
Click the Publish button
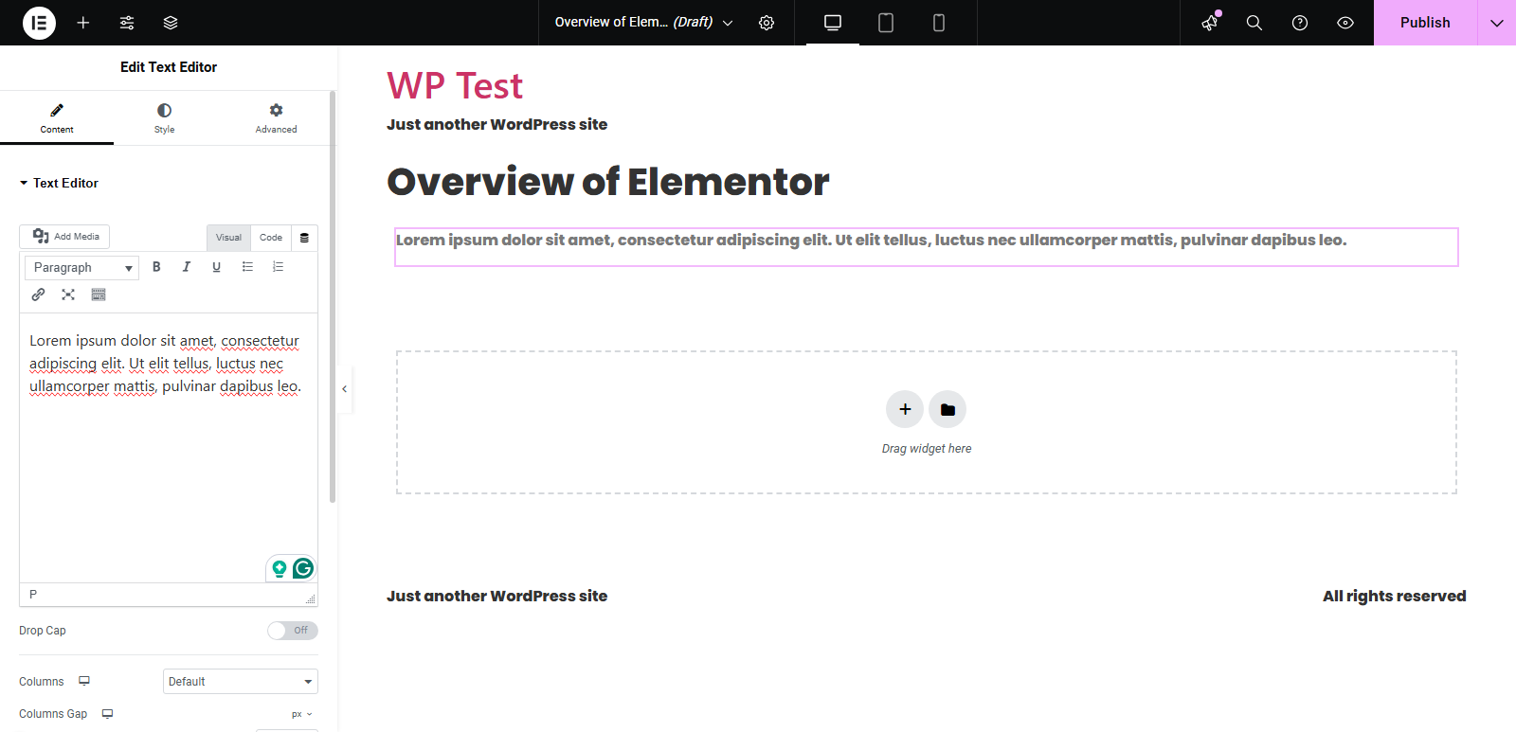1425,23
